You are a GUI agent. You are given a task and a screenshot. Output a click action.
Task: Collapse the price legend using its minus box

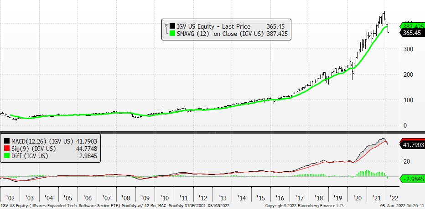166,26
